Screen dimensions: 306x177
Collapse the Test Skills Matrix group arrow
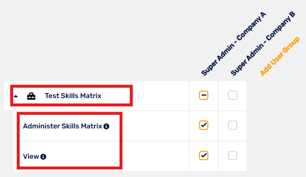click(16, 96)
